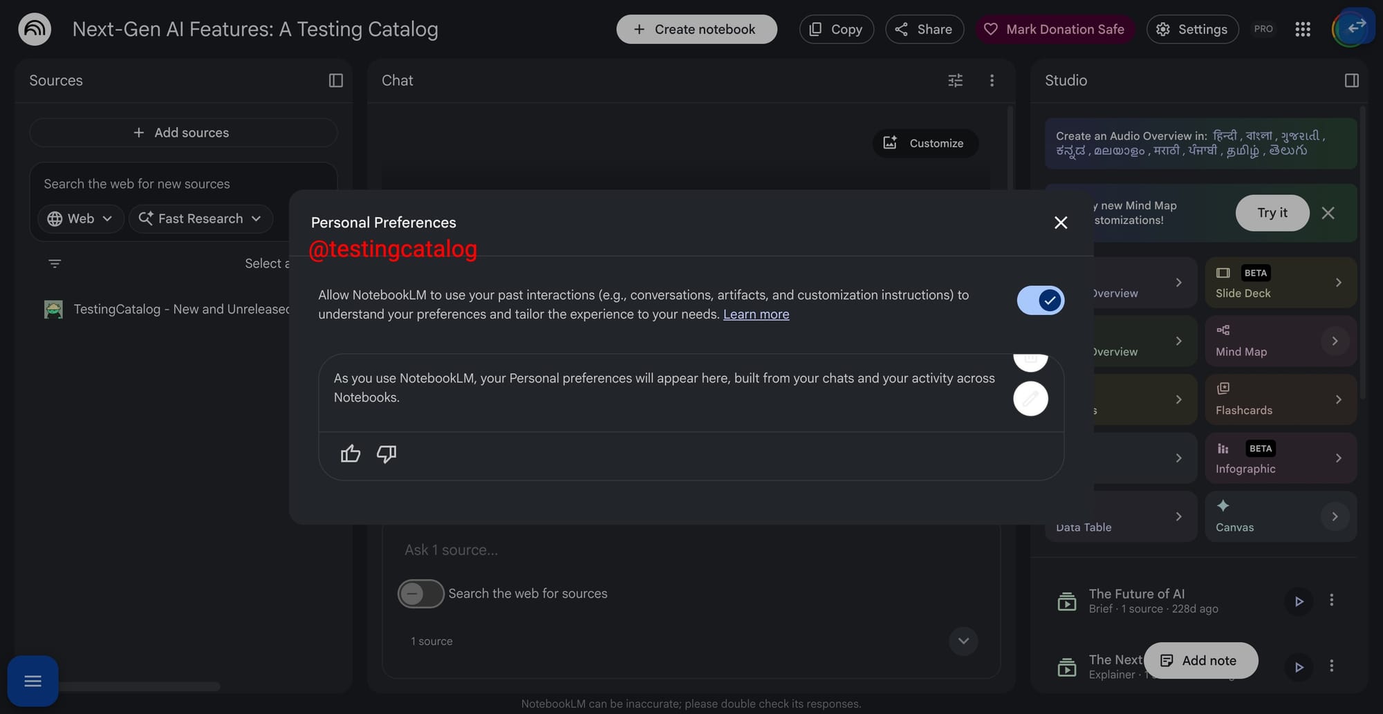Click the Mind Map icon
Viewport: 1383px width, 714px height.
point(1223,330)
